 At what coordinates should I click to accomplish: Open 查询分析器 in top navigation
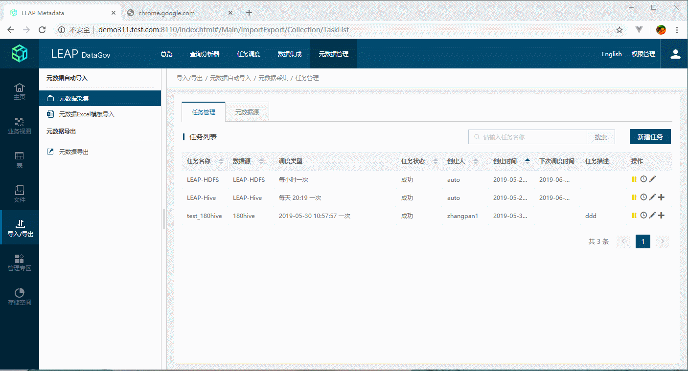point(205,54)
